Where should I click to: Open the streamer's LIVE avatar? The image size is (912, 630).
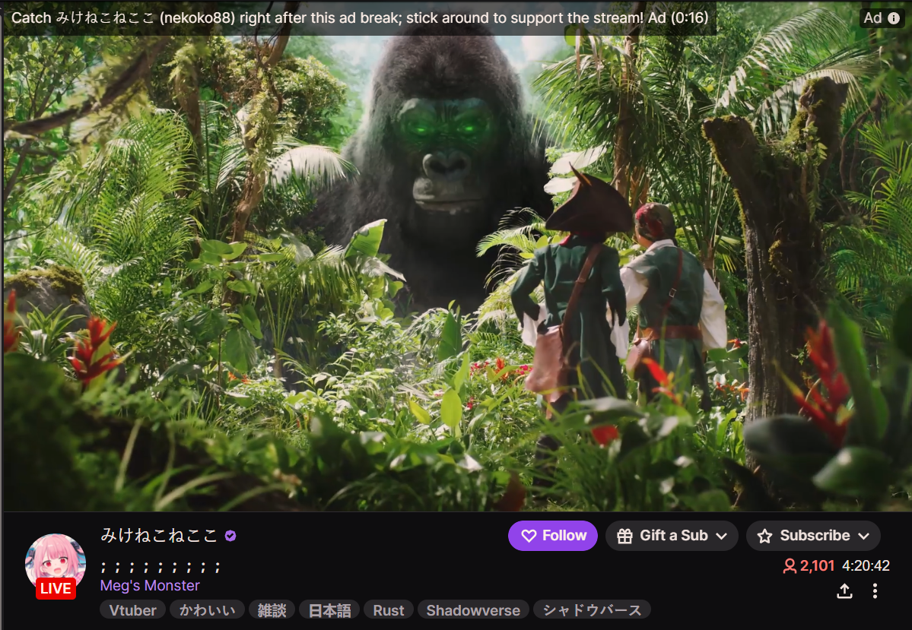(56, 565)
